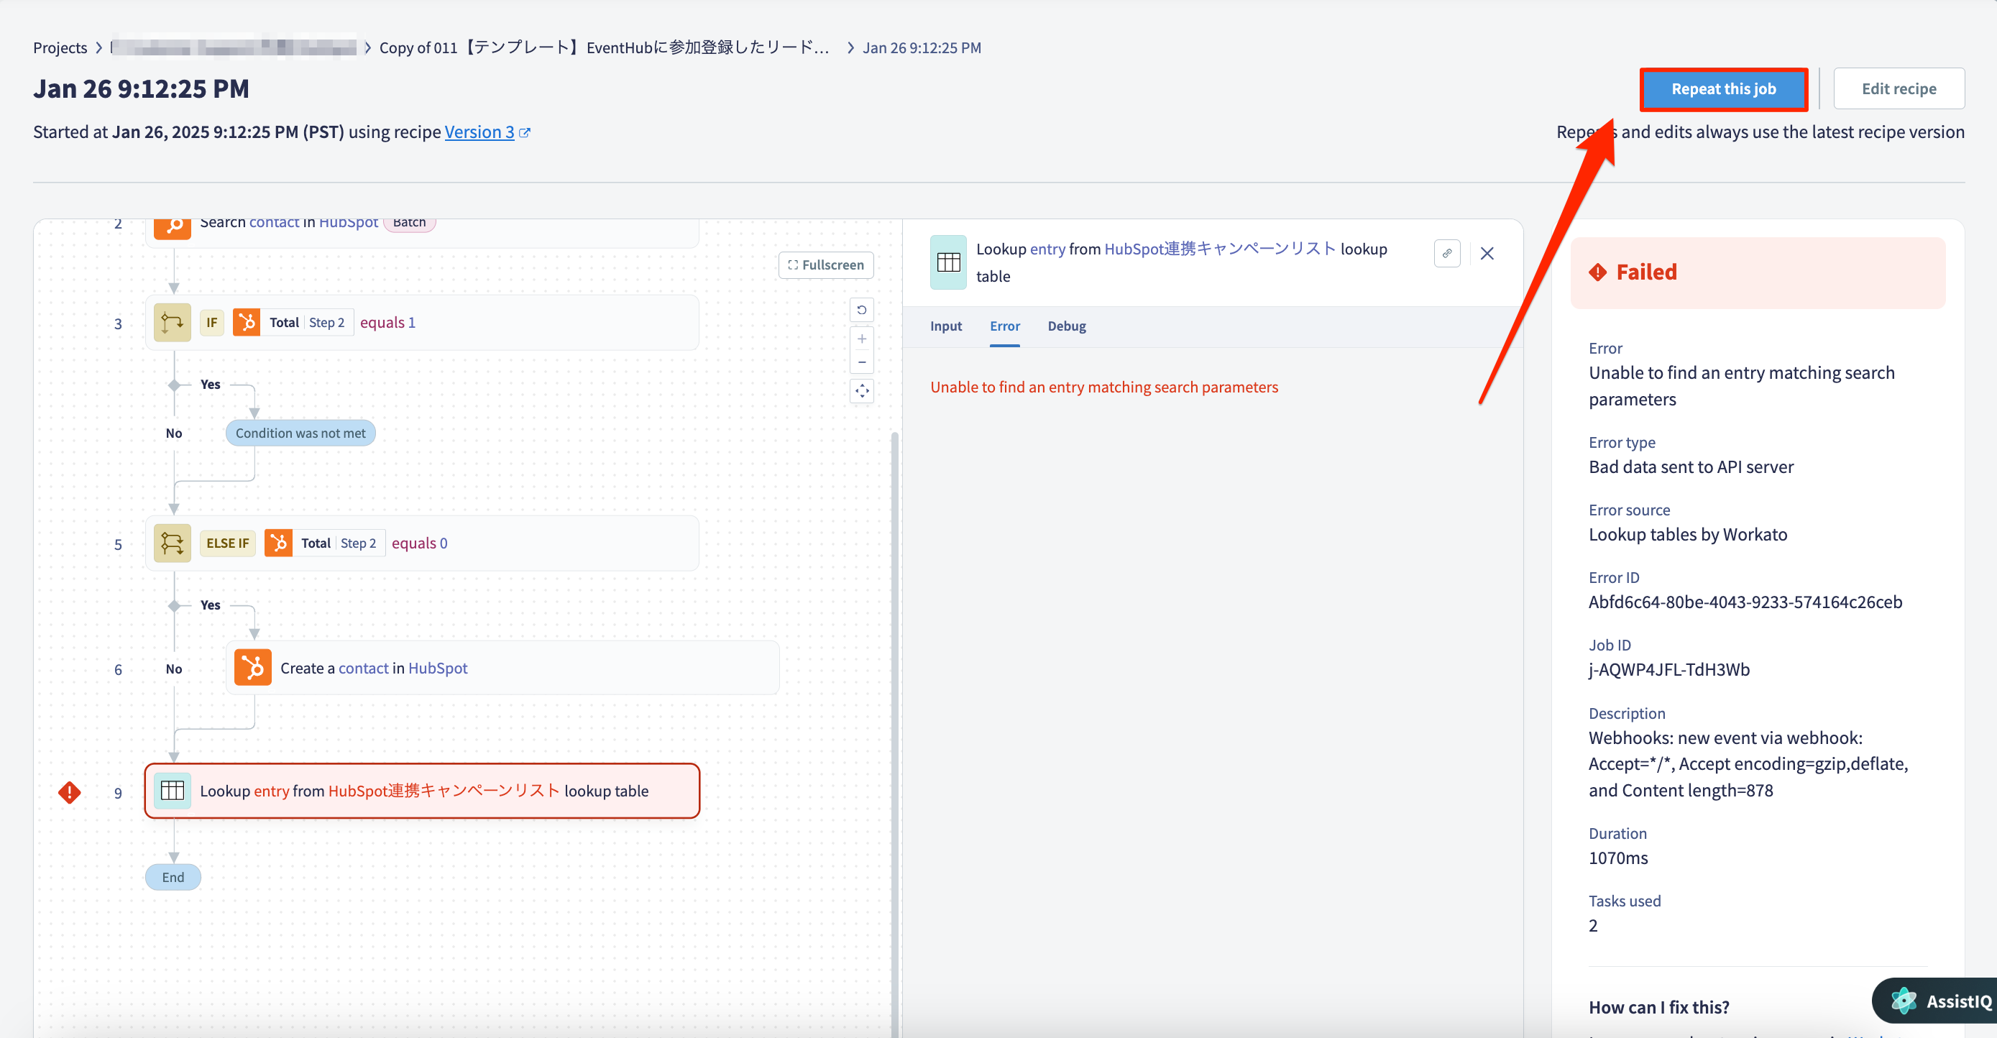Click the End node of the recipe
1997x1038 pixels.
click(x=173, y=878)
